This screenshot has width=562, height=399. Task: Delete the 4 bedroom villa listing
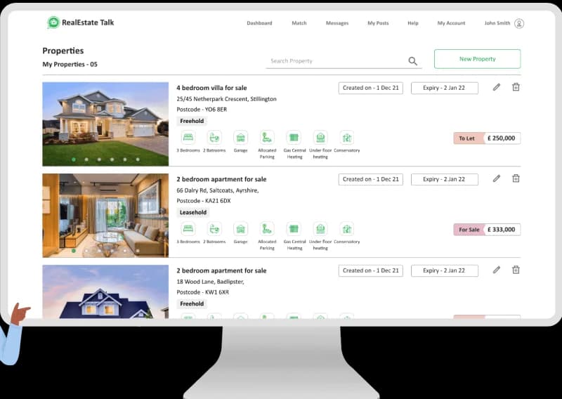pos(516,87)
